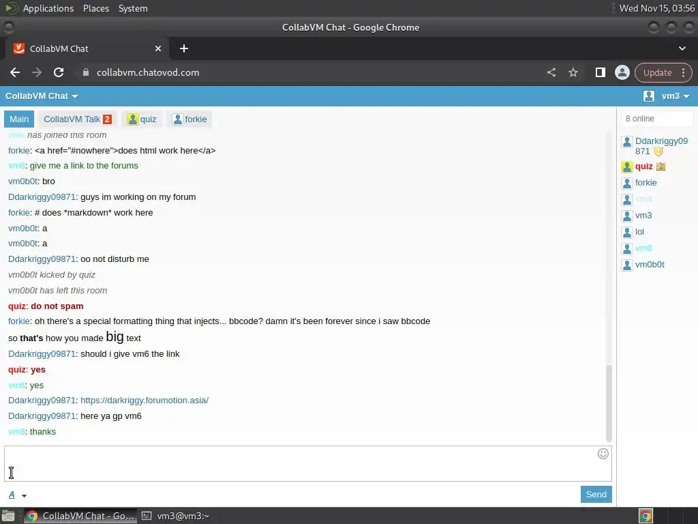This screenshot has height=524, width=698.
Task: Open the tab search chevron dropdown
Action: click(x=682, y=48)
